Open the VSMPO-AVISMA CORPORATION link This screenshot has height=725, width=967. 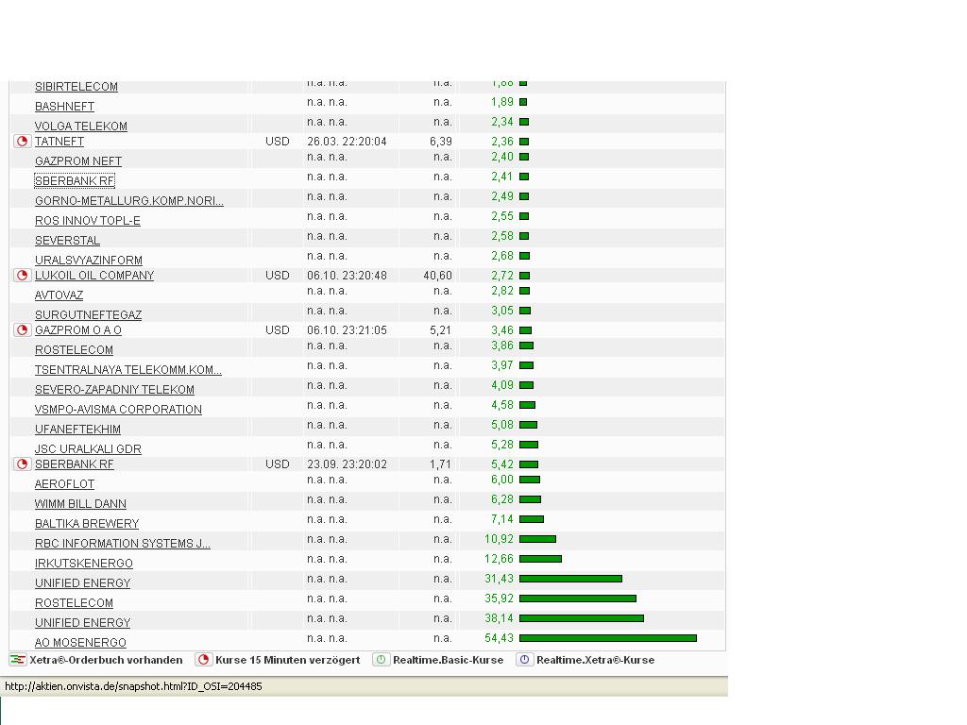coord(118,409)
